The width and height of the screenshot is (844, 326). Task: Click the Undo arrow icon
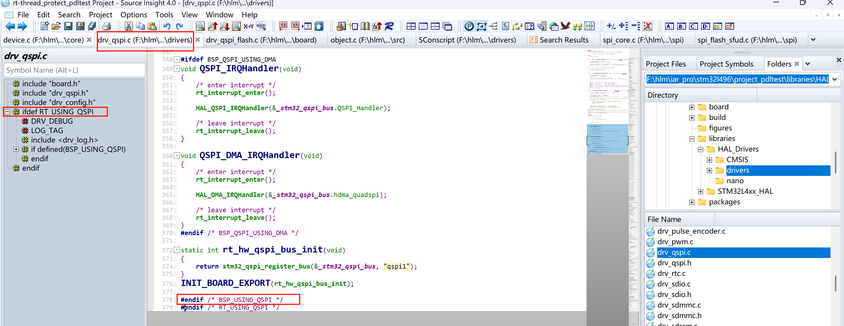pyautogui.click(x=167, y=26)
